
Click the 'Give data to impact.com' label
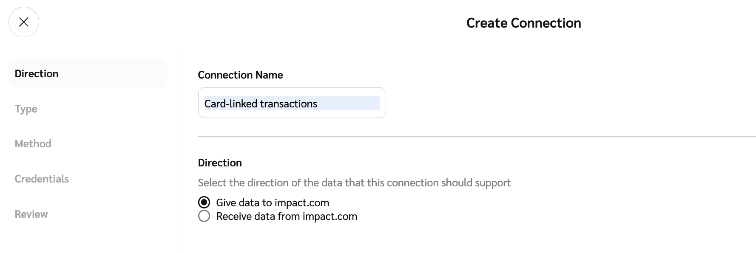click(x=273, y=202)
